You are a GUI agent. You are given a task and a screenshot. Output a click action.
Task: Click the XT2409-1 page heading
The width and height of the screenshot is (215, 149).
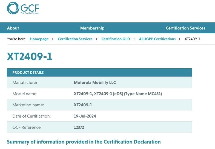pos(30,56)
